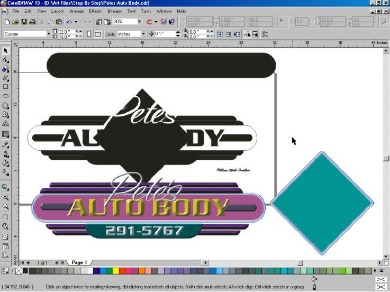The image size is (390, 292).
Task: Open the Custom paper size dropdown
Action: [49, 34]
